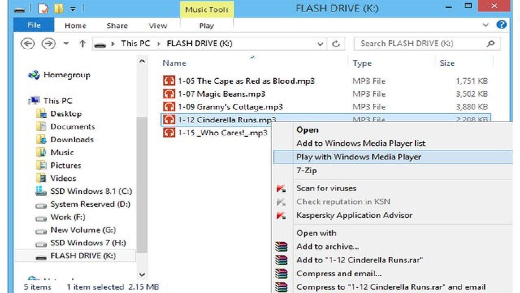Image resolution: width=520 pixels, height=293 pixels.
Task: Open the File menu button
Action: [34, 25]
